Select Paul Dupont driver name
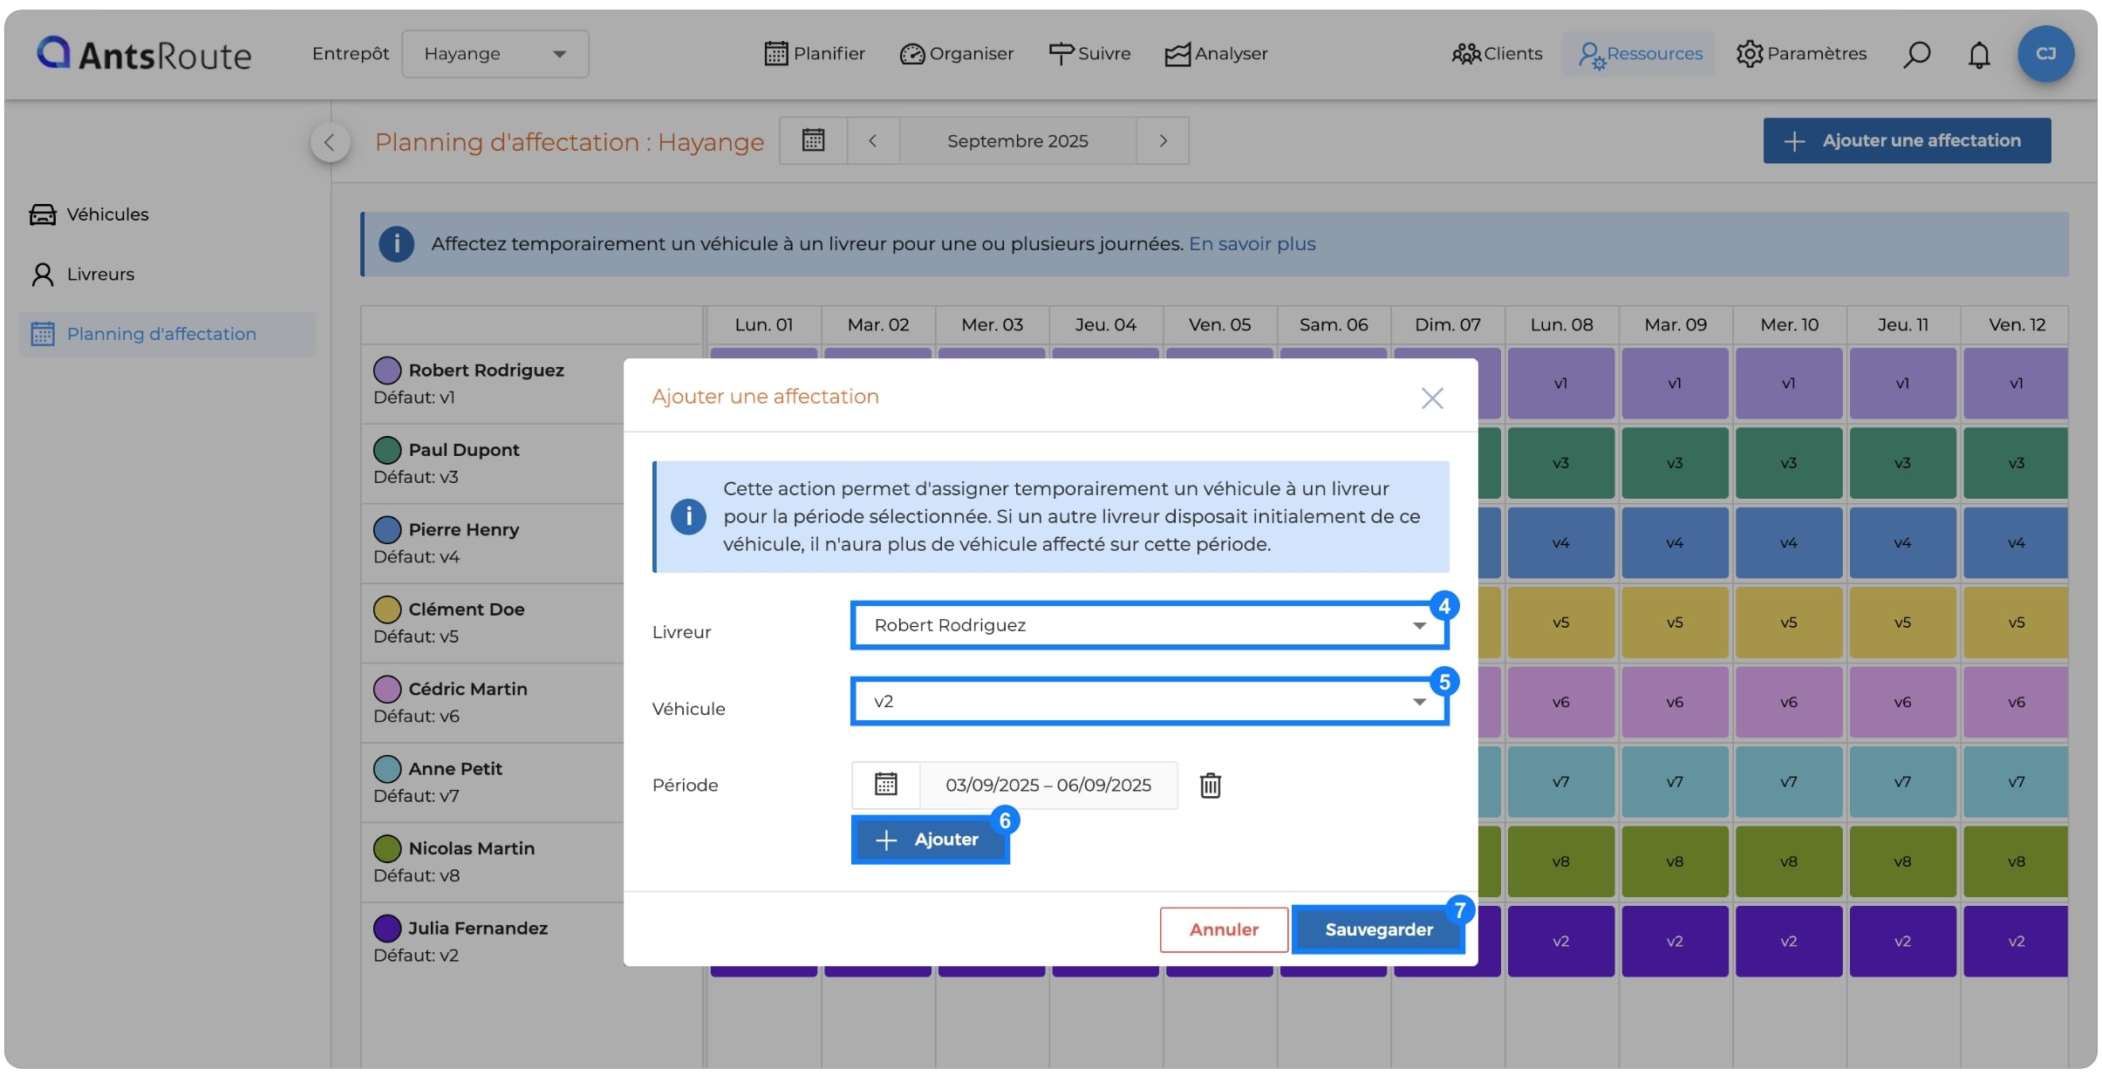Viewport: 2102px width, 1075px height. point(464,450)
